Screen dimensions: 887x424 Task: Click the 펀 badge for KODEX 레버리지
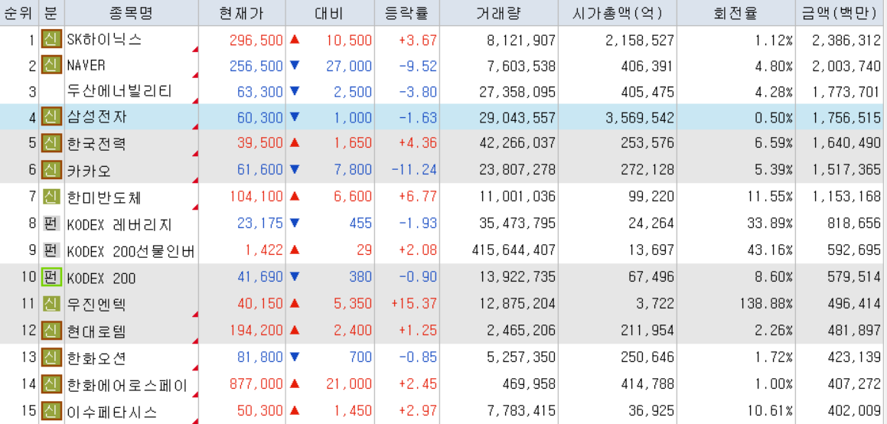[x=51, y=224]
